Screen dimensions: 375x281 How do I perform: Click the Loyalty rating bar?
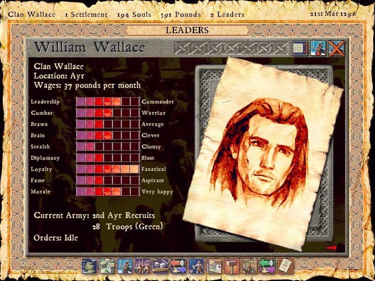pyautogui.click(x=108, y=169)
